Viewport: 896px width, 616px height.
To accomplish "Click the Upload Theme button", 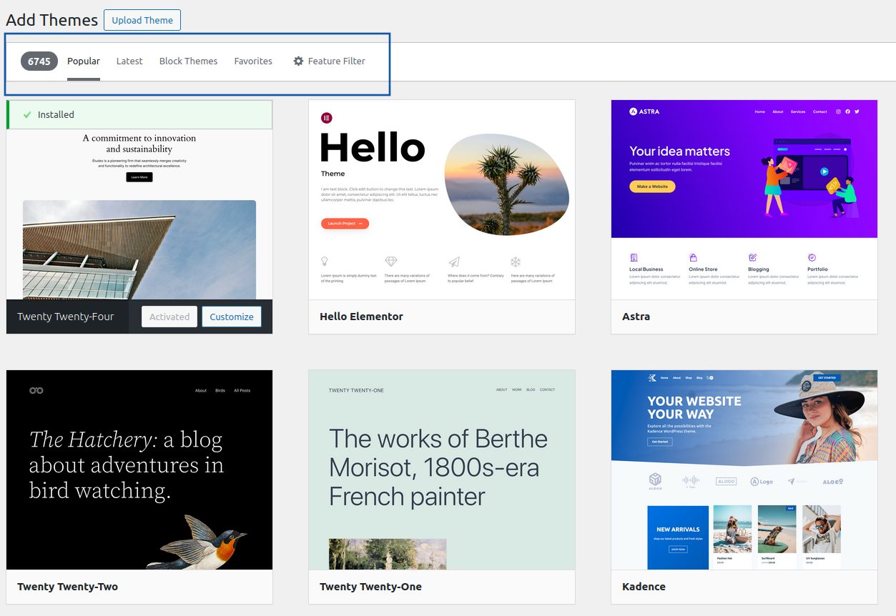I will [x=142, y=20].
